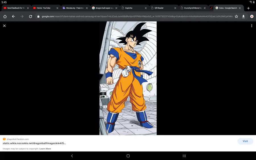Click the forward navigation arrow
The image size is (256, 160).
22,16
